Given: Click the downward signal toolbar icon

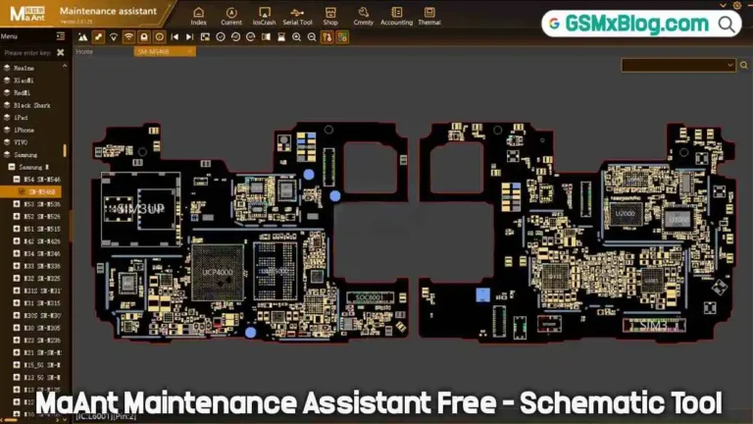Looking at the screenshot, I should 114,37.
